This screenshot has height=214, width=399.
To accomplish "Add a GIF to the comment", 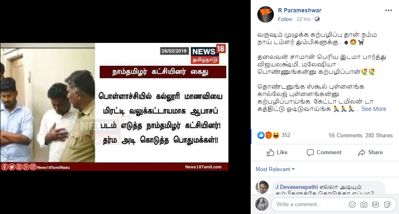I will click(375, 205).
